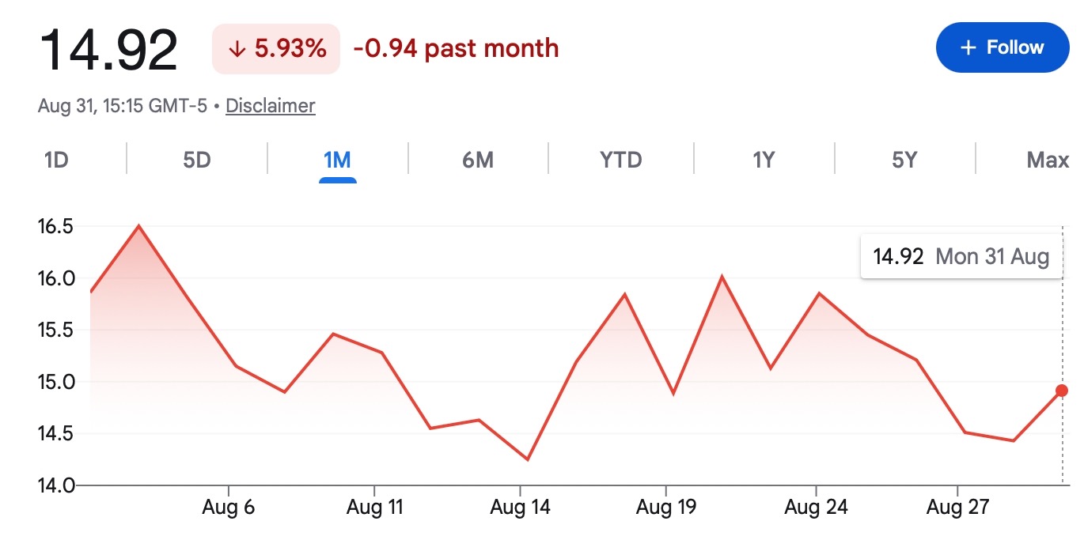Show the Max range tab
The width and height of the screenshot is (1084, 555).
[1048, 160]
